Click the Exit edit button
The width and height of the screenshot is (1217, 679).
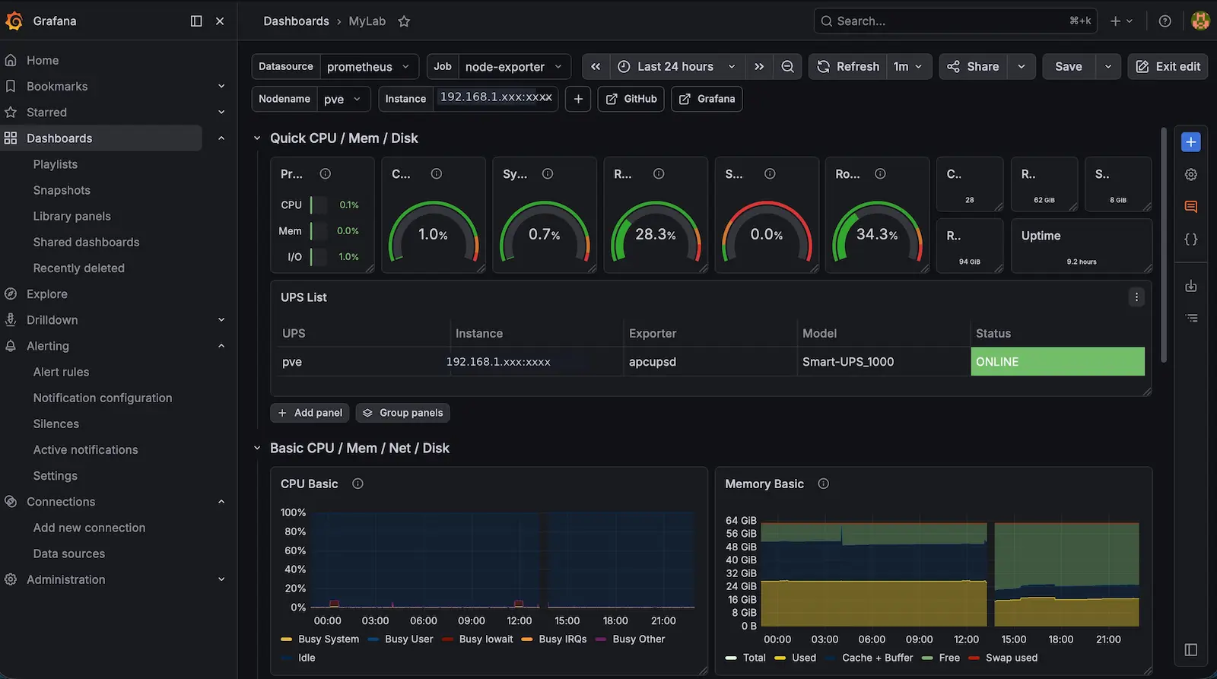[x=1168, y=67]
